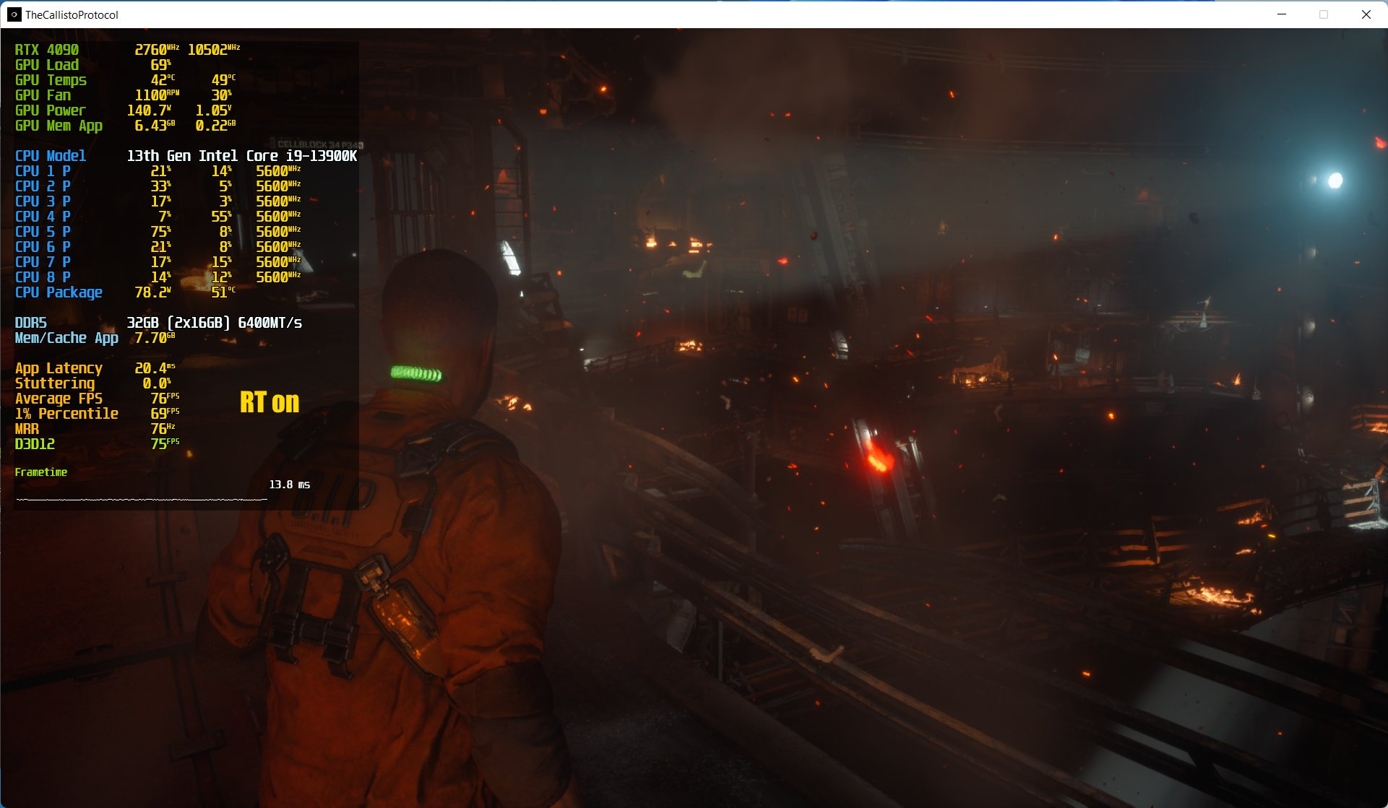Click the CPU Model overlay label
The height and width of the screenshot is (808, 1388).
51,156
